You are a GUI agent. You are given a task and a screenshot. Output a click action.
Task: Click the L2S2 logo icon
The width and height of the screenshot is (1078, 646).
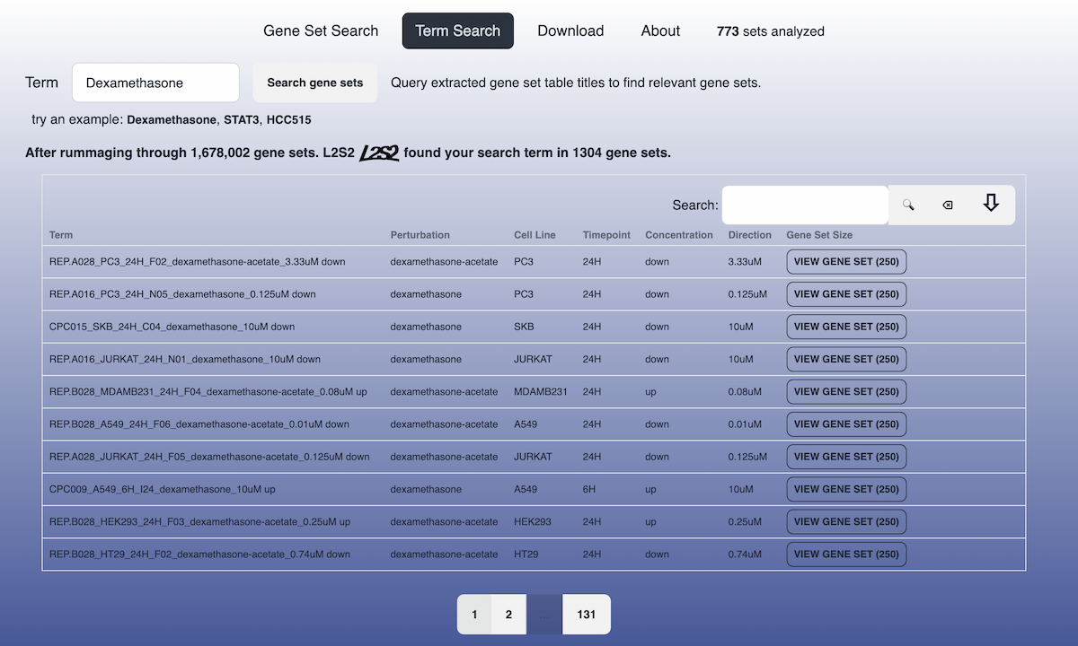pos(378,153)
